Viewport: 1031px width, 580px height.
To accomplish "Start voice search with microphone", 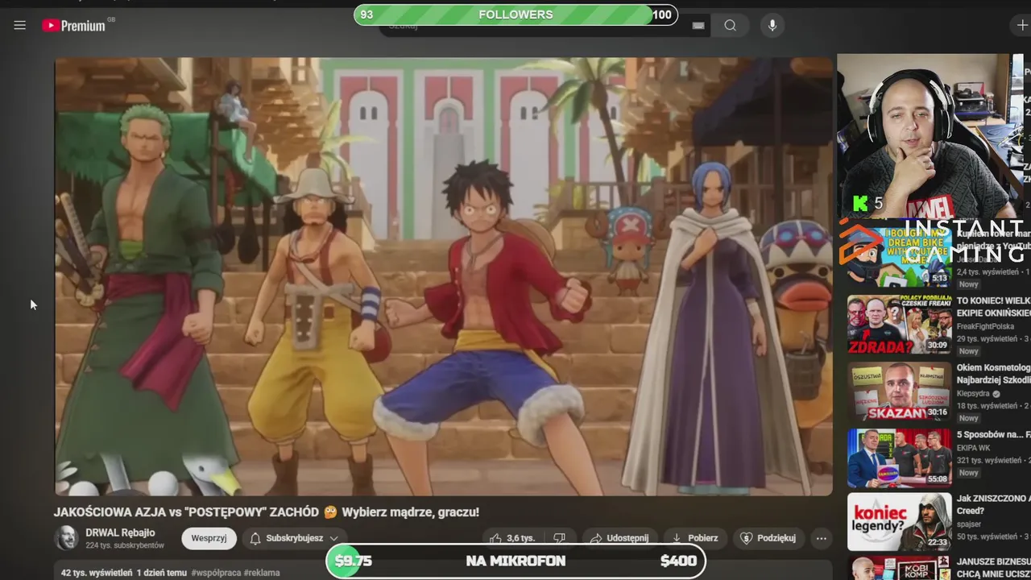I will click(772, 26).
